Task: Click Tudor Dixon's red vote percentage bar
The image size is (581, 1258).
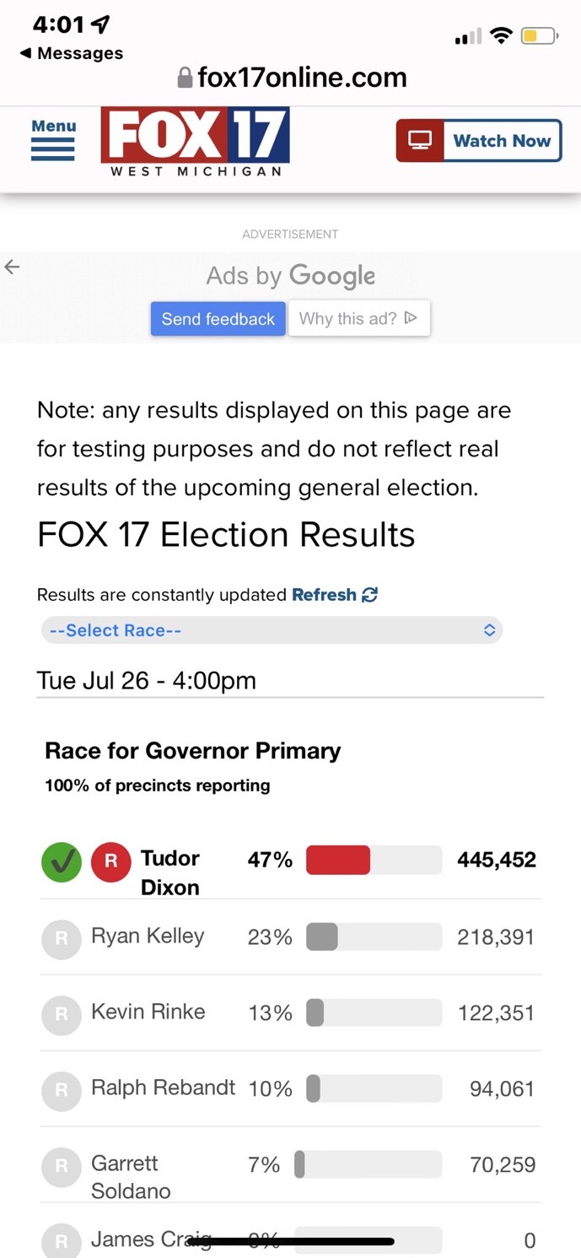Action: pyautogui.click(x=338, y=860)
